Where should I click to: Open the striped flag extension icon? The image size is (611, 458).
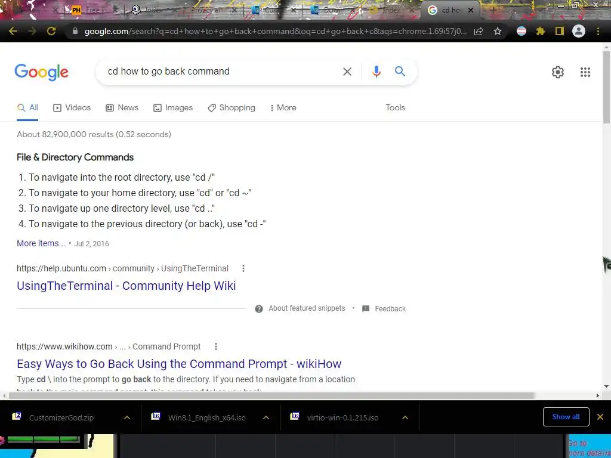pos(521,31)
